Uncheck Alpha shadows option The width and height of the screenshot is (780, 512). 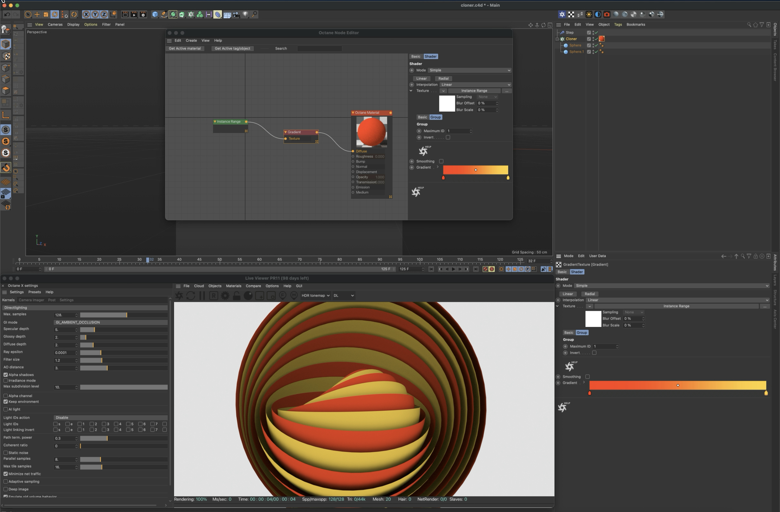coord(6,375)
